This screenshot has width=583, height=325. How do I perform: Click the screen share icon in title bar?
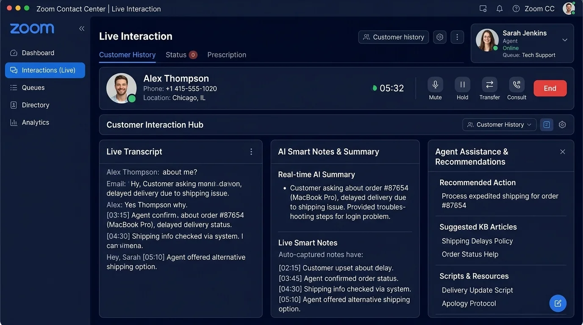coord(483,9)
